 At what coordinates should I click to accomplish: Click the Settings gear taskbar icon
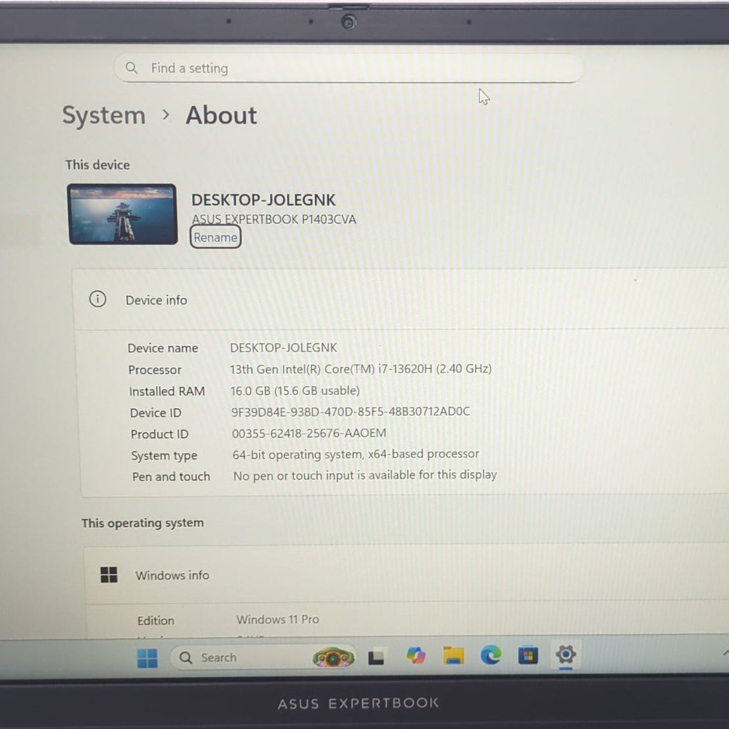coord(565,654)
